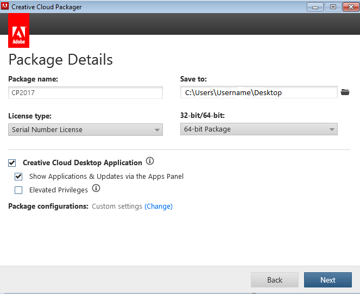Enable the Elevated Privileges checkbox
The height and width of the screenshot is (294, 360).
[x=18, y=190]
